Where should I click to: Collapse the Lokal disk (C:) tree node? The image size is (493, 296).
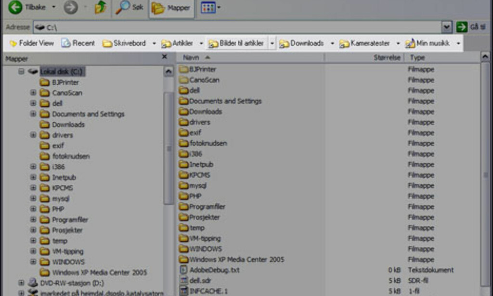pyautogui.click(x=21, y=71)
